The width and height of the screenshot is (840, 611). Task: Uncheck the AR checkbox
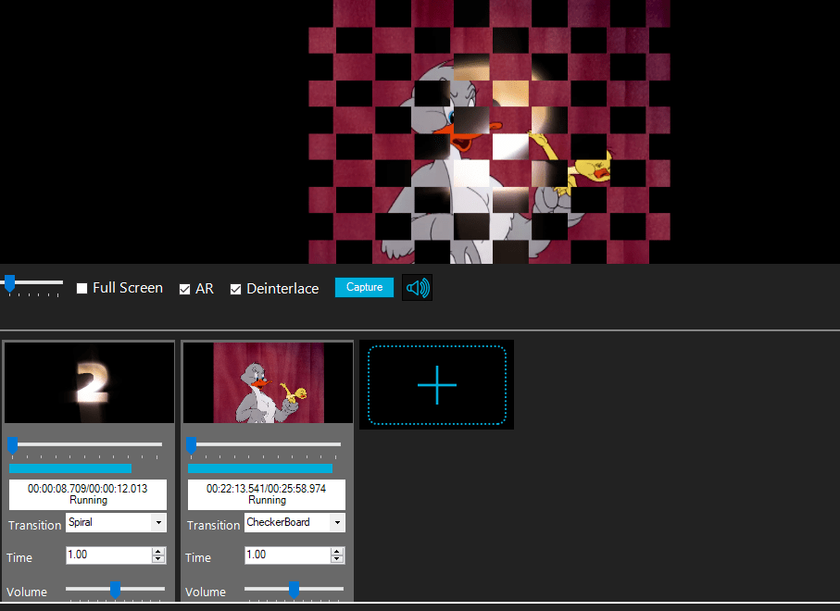click(x=184, y=289)
